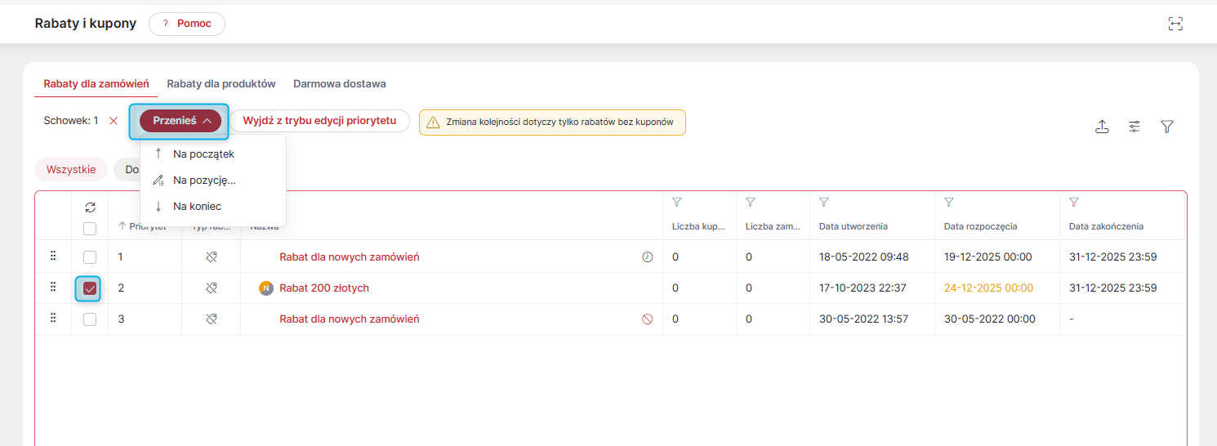Screen dimensions: 1217x446
Task: Click the start date 19-12-2025 00:00
Action: point(988,257)
